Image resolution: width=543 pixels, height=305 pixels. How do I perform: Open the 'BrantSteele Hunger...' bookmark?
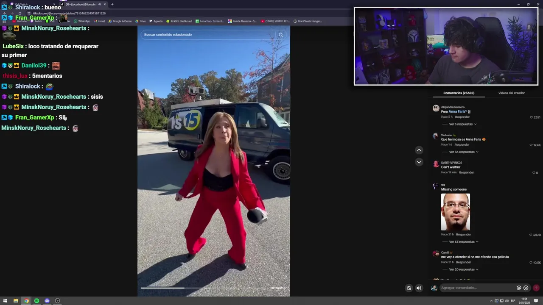point(308,21)
